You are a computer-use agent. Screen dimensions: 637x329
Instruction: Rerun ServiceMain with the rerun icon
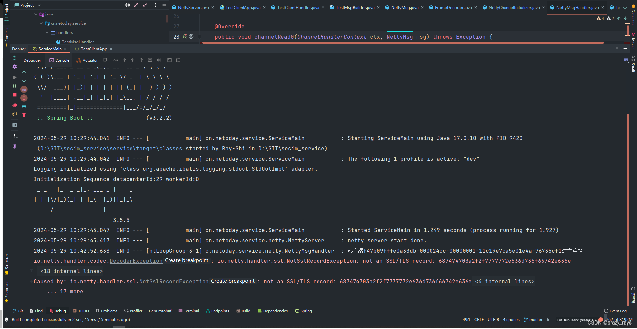click(x=14, y=58)
